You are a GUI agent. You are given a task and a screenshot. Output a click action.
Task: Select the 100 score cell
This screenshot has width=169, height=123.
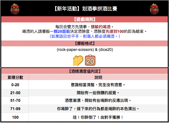15,117
